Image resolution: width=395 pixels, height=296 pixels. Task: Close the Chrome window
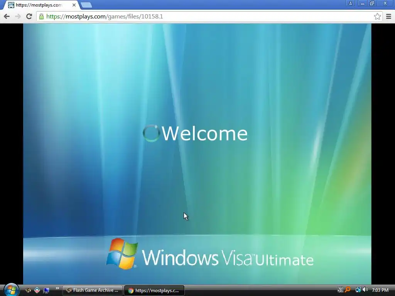[x=385, y=3]
